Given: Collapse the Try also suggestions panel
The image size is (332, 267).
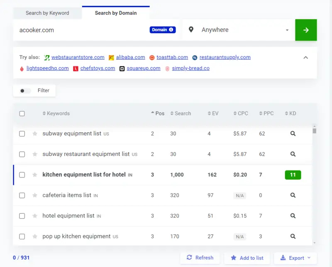Looking at the screenshot, I should (x=305, y=58).
